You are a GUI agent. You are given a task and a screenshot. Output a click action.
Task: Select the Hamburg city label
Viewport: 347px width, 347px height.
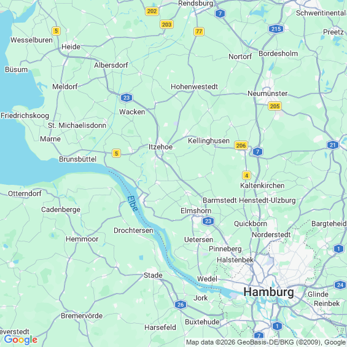coord(268,292)
